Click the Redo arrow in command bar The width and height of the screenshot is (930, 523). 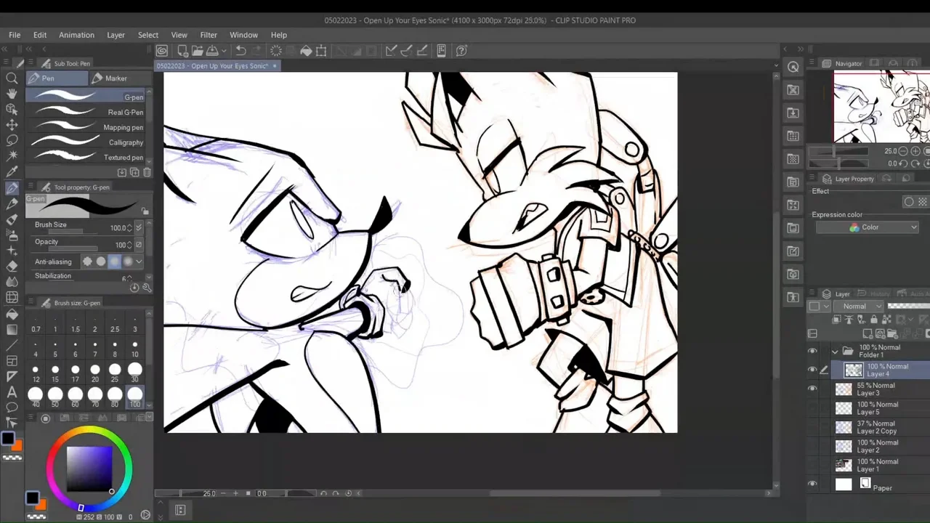tap(257, 51)
